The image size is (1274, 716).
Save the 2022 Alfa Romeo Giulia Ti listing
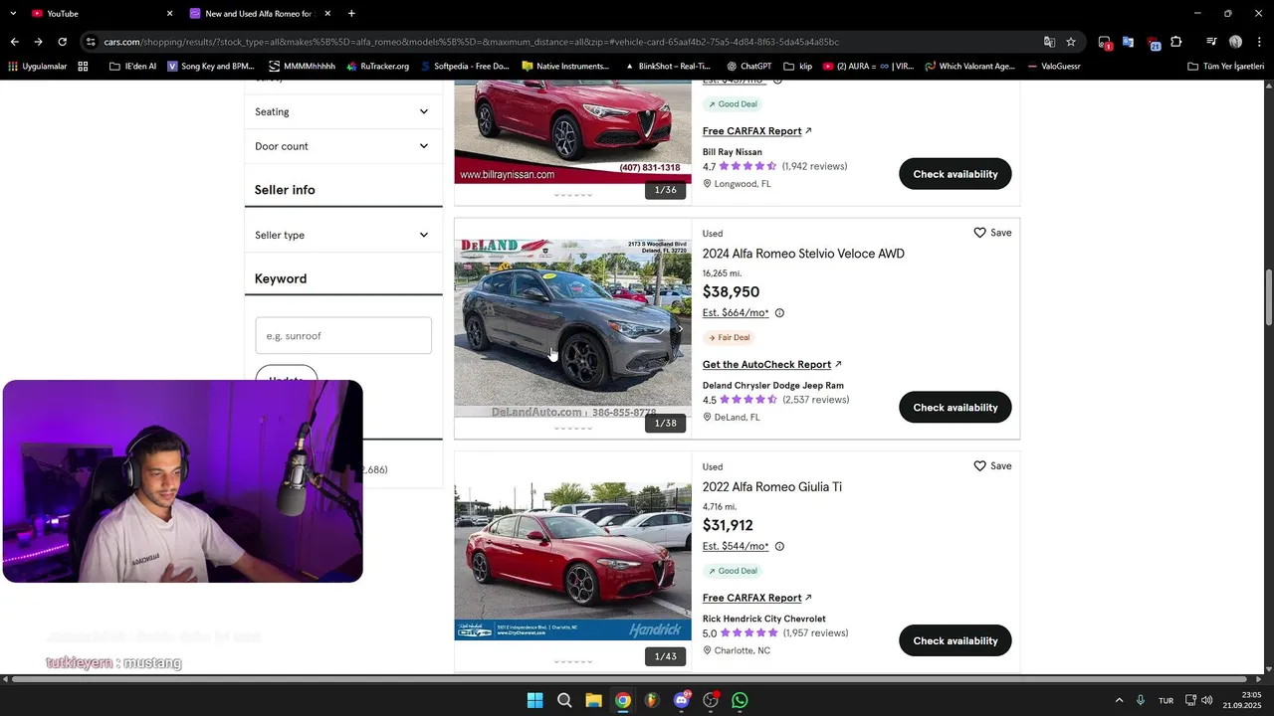pyautogui.click(x=992, y=466)
